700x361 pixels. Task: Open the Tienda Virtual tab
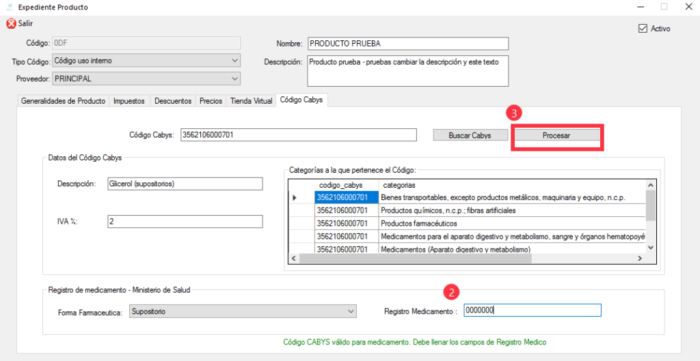coord(251,101)
